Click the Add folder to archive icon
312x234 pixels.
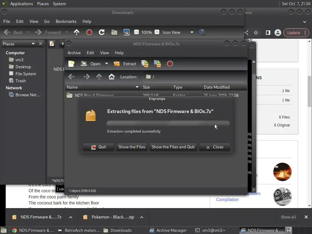[x=158, y=64]
